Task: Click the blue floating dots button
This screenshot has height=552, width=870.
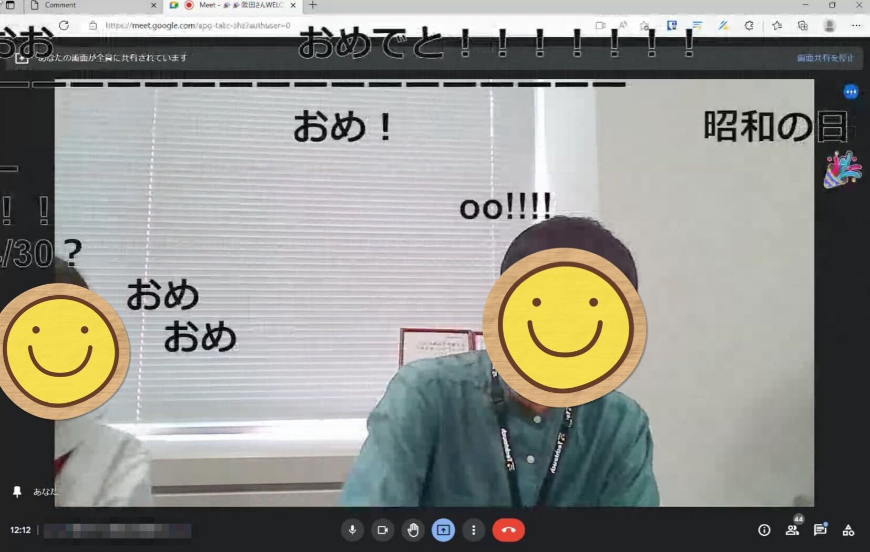Action: coord(851,92)
